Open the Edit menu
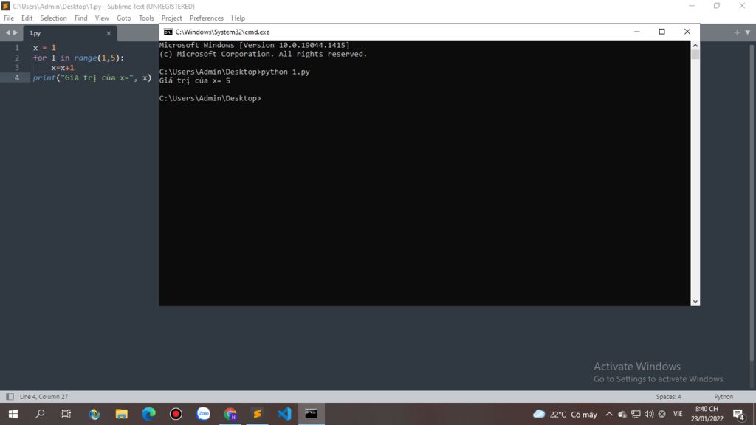 pyautogui.click(x=27, y=18)
